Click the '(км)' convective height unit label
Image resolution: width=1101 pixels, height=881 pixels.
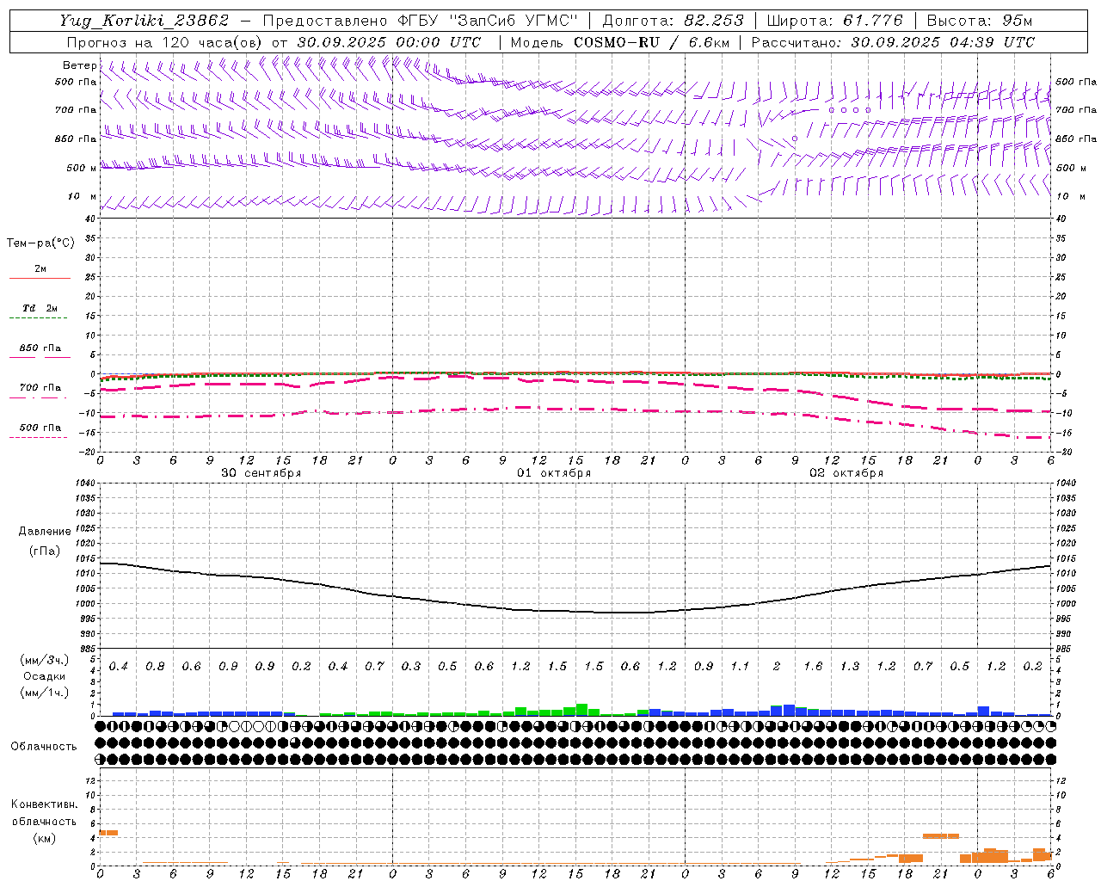tap(44, 838)
